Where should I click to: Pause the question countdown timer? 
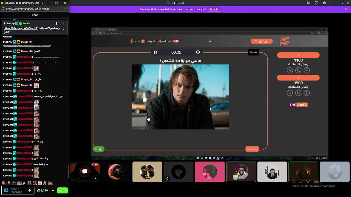pyautogui.click(x=155, y=52)
